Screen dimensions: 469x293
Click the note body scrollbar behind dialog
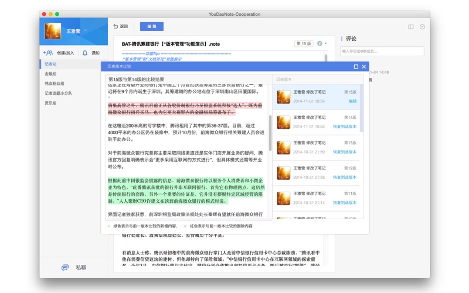pyautogui.click(x=326, y=57)
